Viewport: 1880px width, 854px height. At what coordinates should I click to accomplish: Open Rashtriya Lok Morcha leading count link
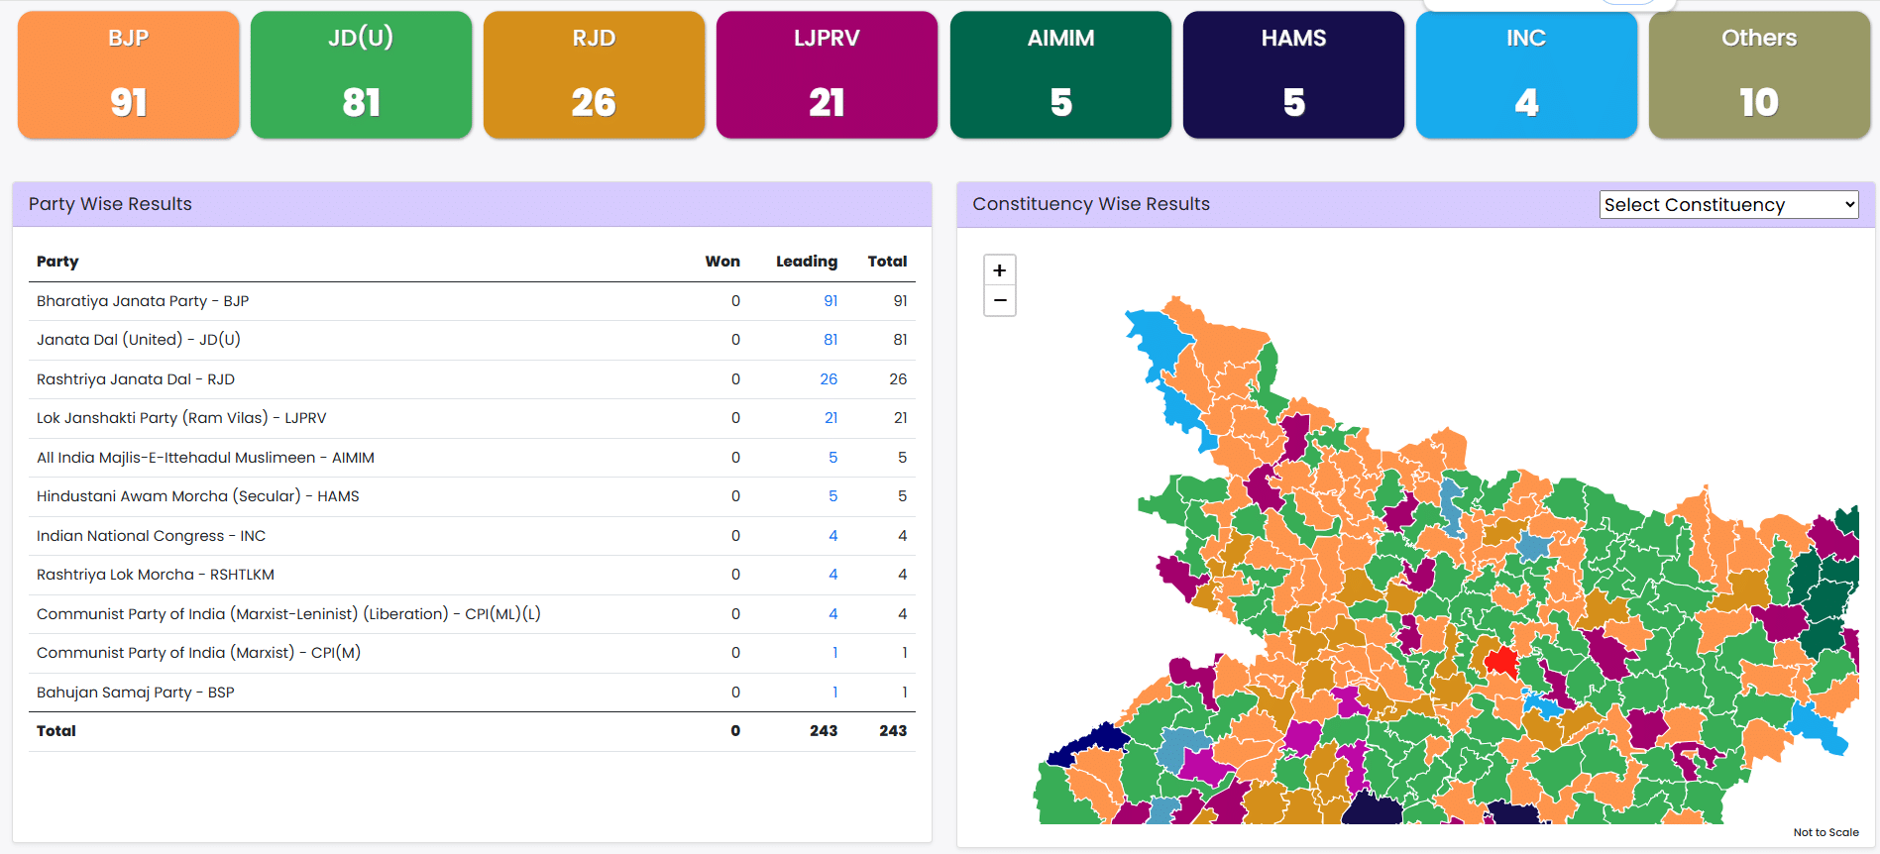pyautogui.click(x=832, y=575)
